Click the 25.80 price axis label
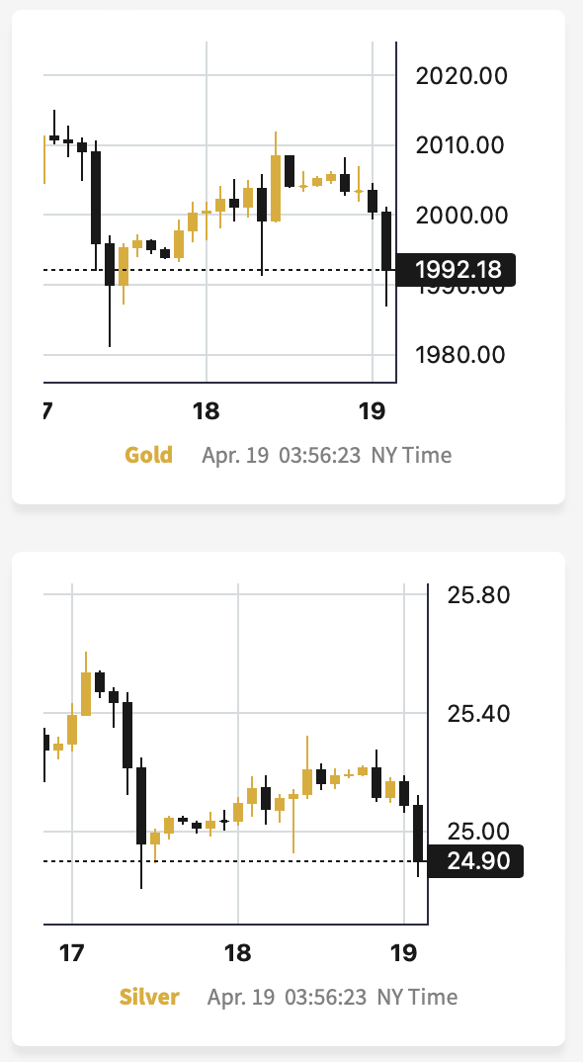 478,594
